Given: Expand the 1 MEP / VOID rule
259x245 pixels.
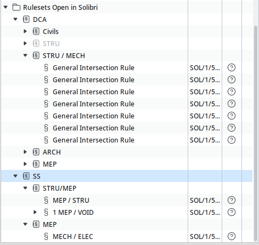Looking at the screenshot, I should [x=35, y=212].
